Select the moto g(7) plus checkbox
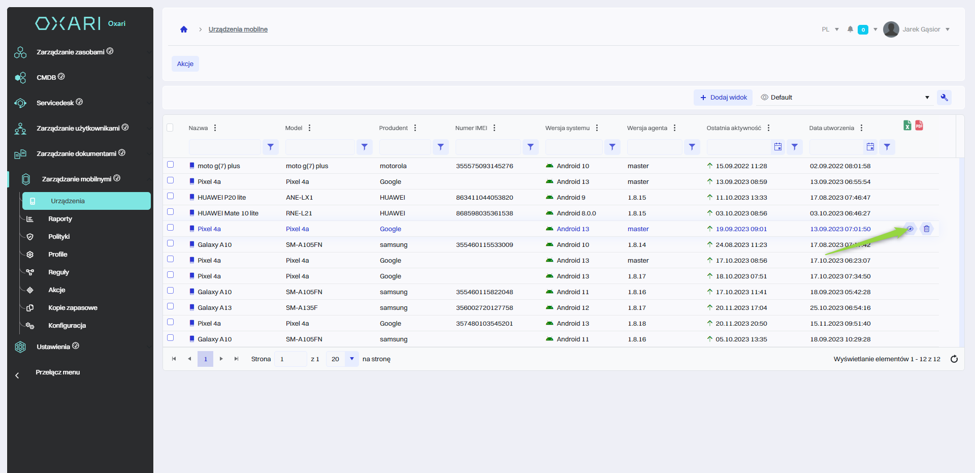Screen dimensions: 975x473 click(171, 165)
